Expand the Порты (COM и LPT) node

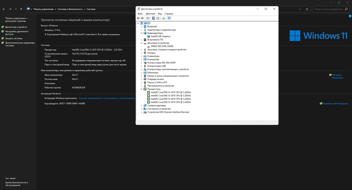[x=142, y=82]
